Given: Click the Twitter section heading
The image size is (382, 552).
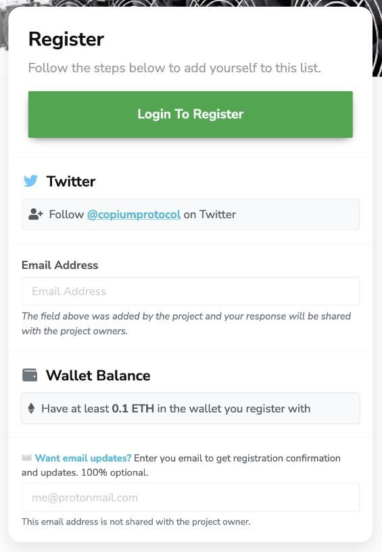Looking at the screenshot, I should (x=71, y=181).
